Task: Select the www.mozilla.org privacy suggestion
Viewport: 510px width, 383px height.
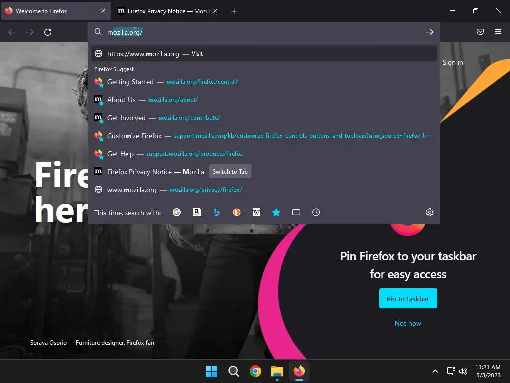Action: click(x=264, y=189)
